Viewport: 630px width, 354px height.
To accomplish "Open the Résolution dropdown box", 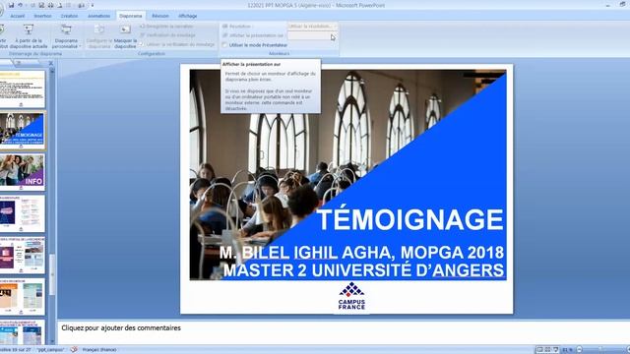I will (313, 27).
